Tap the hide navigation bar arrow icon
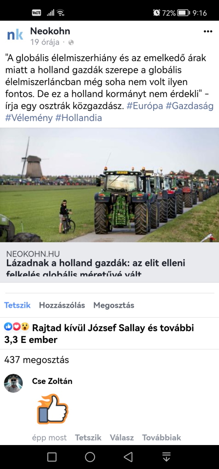This screenshot has height=469, width=219. [166, 457]
